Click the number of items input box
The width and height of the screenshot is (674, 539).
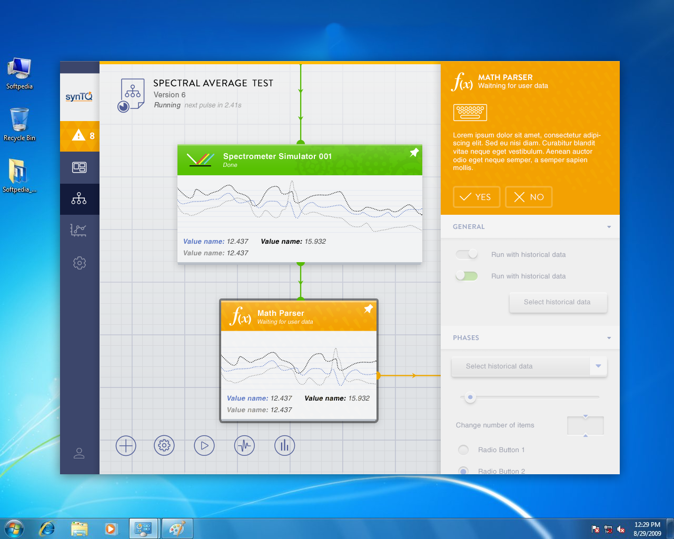[x=586, y=425]
